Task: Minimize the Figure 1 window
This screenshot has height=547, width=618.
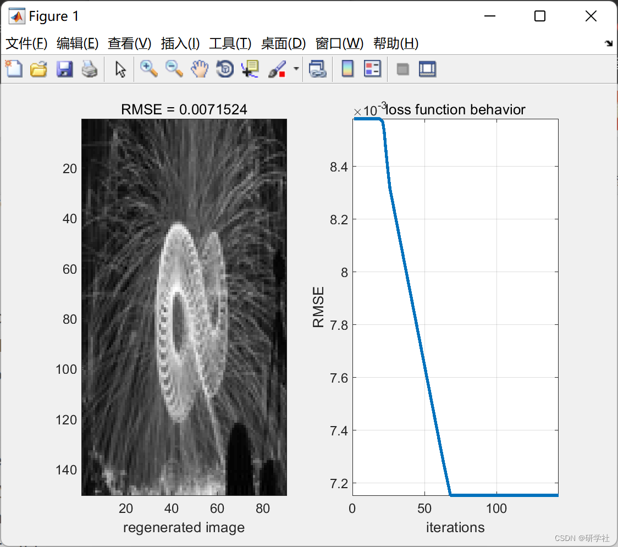Action: pyautogui.click(x=489, y=16)
